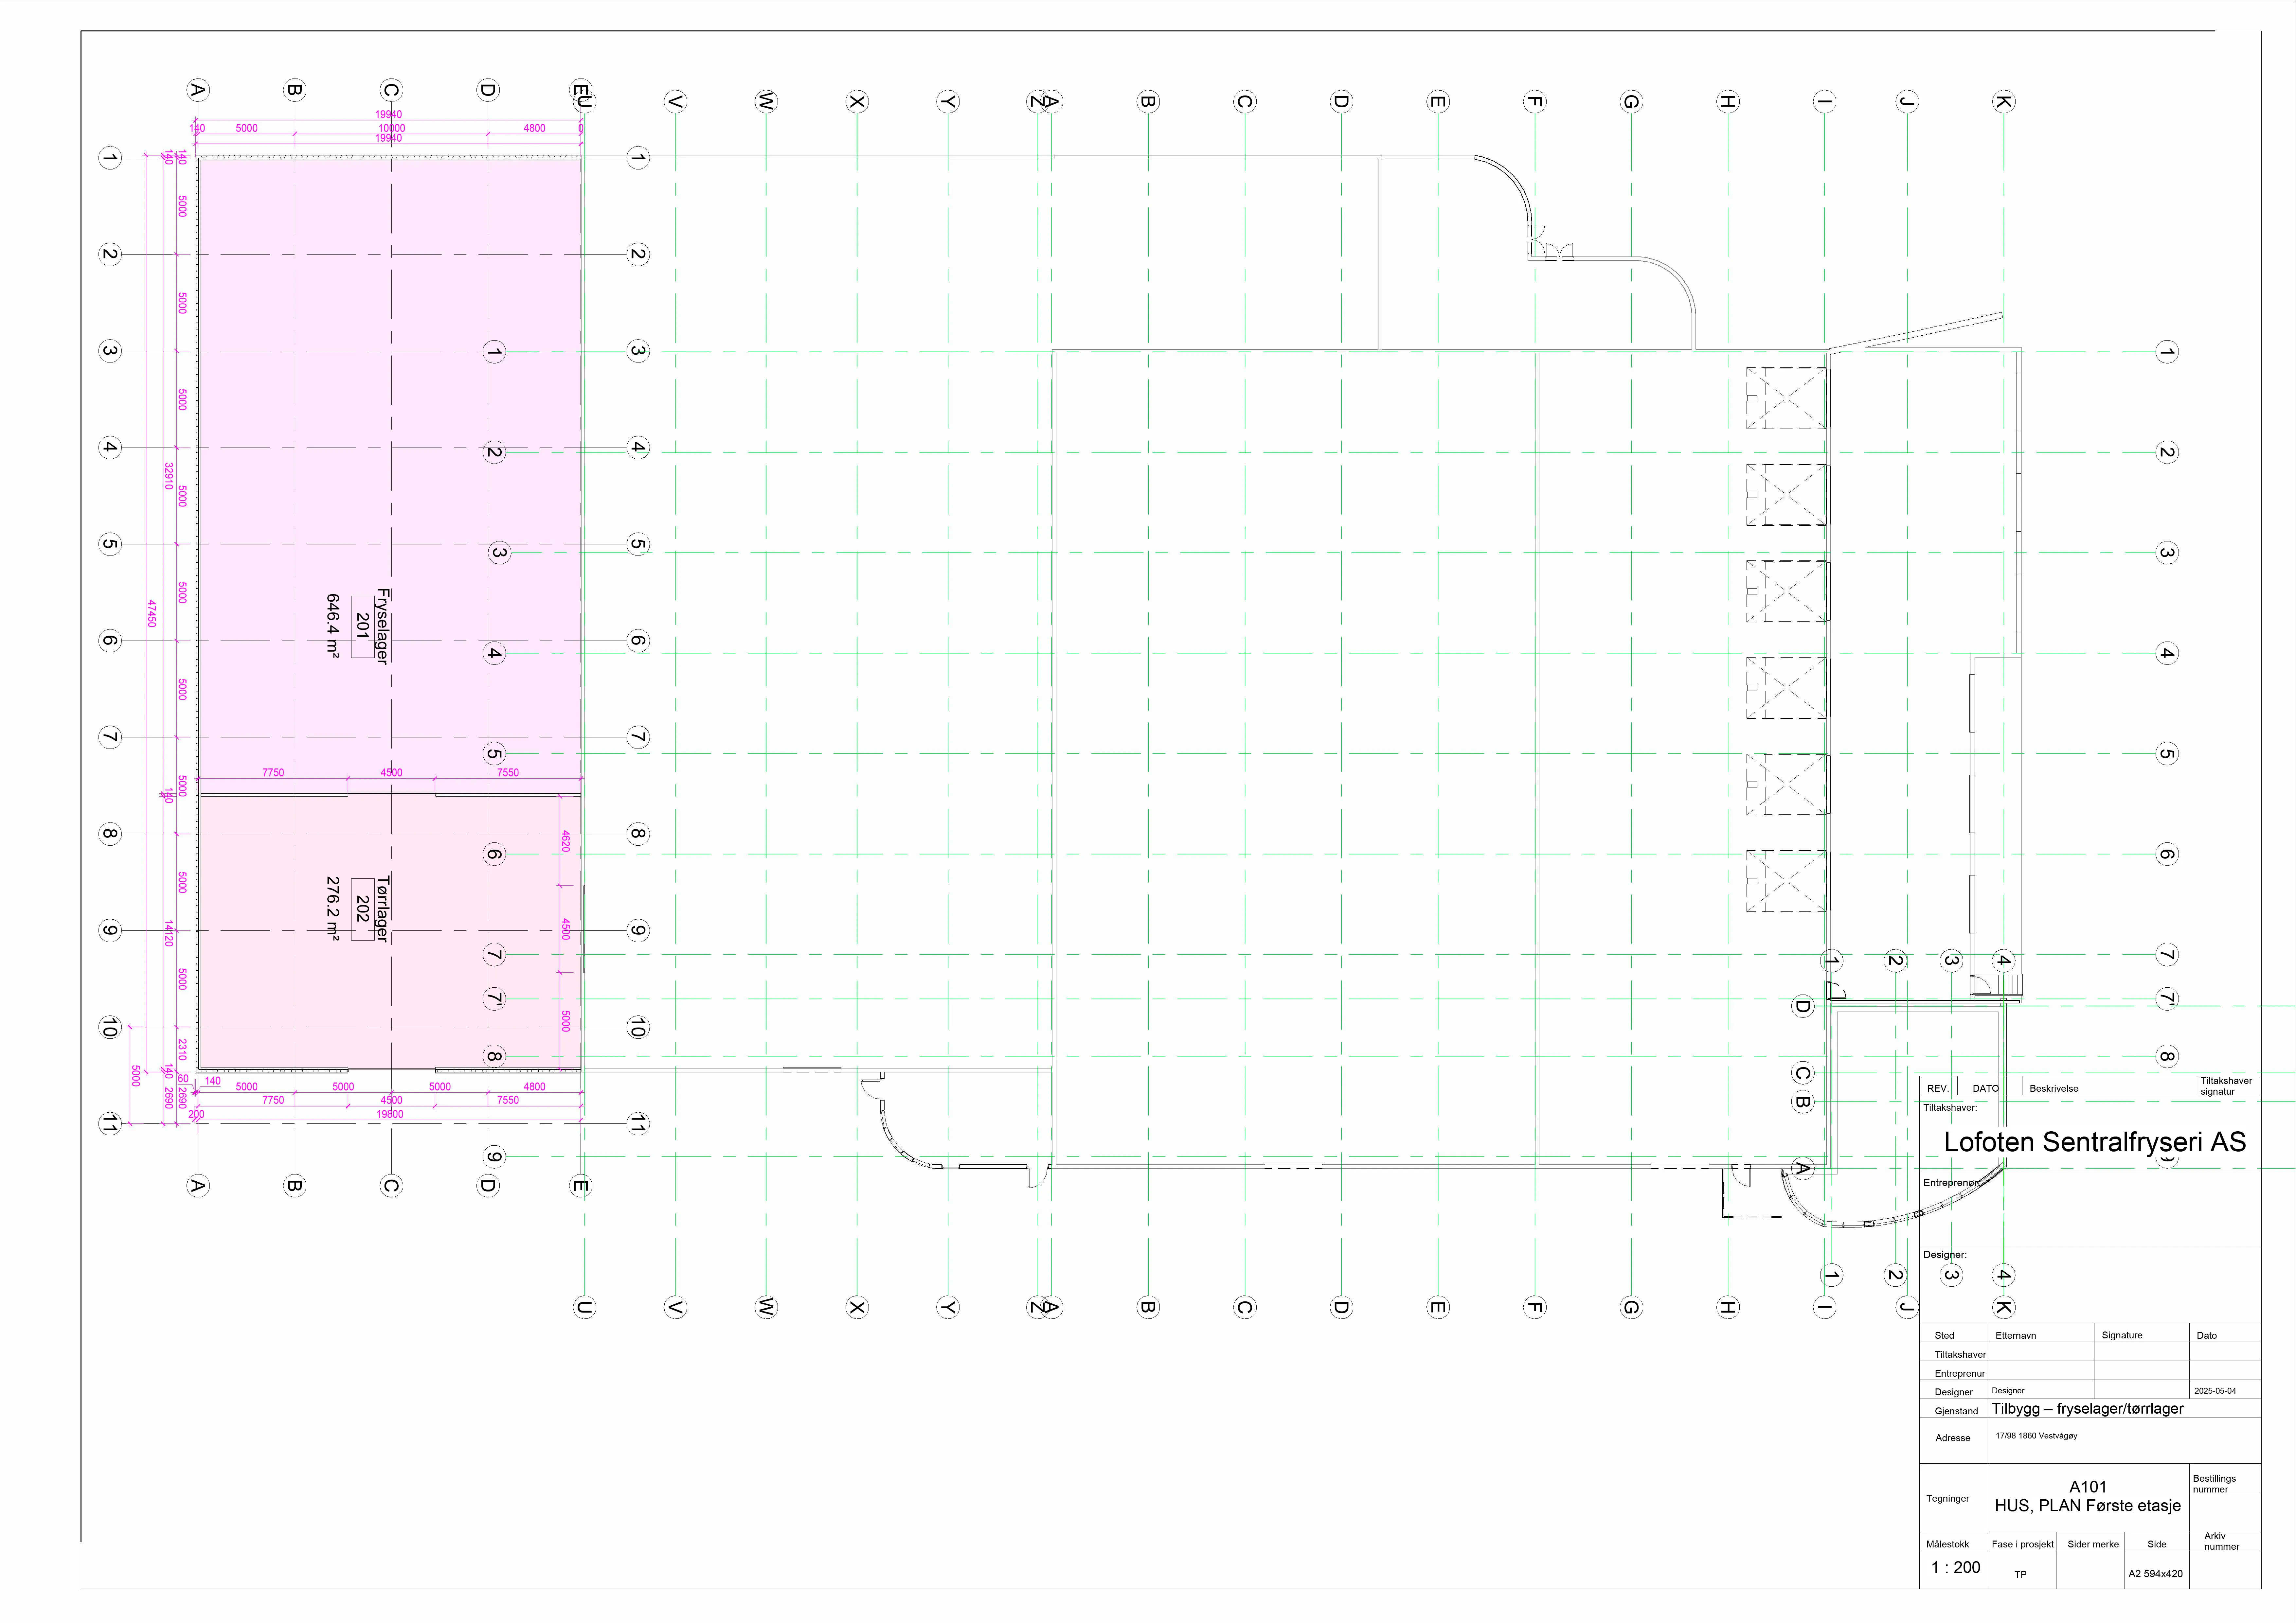Click the "Signature" column header
Viewport: 2296px width, 1623px height.
(x=2122, y=1336)
